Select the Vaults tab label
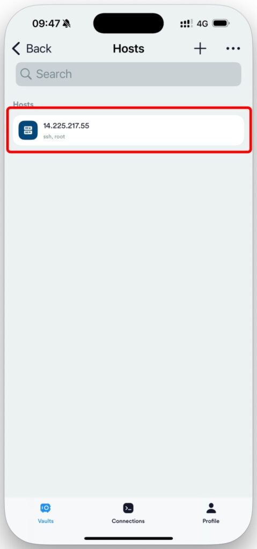This screenshot has height=549, width=257. (46, 521)
